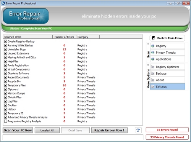Click the Back to Main Menu arrow icon

[x=154, y=38]
